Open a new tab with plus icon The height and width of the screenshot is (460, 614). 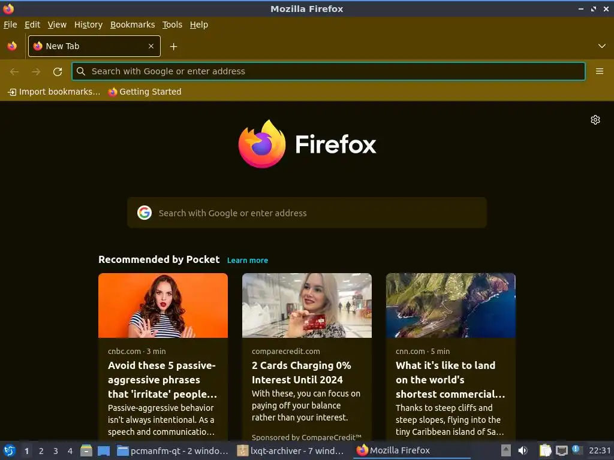[173, 47]
